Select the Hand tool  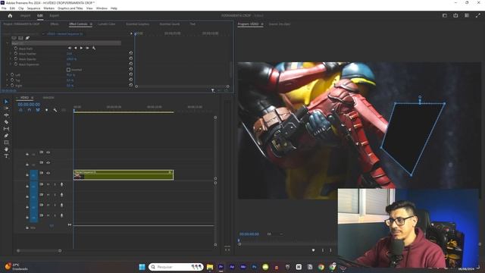(6, 149)
